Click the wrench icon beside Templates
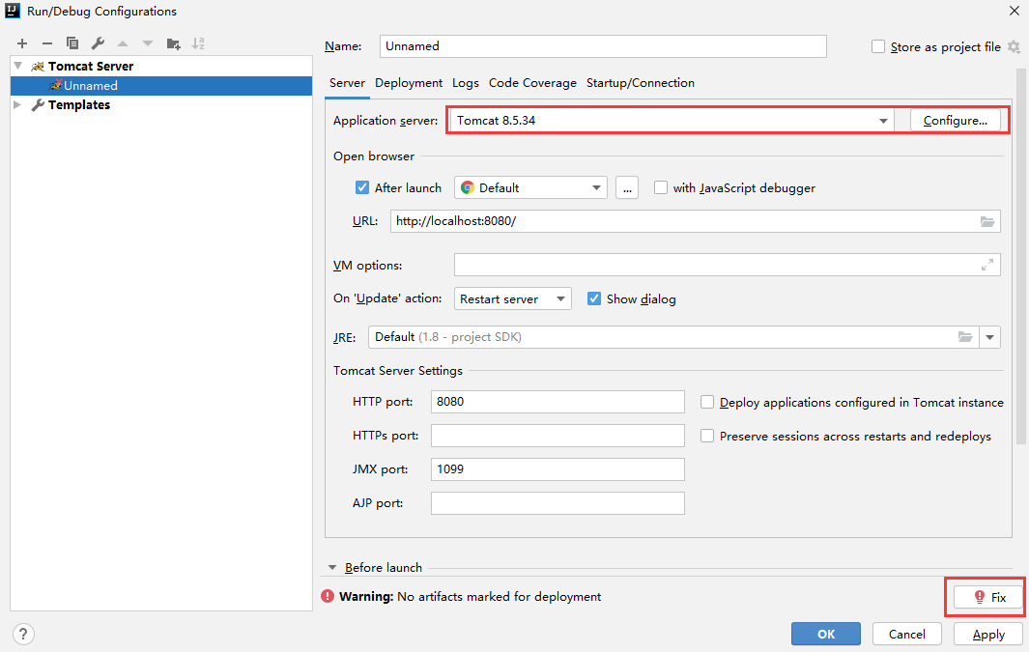The height and width of the screenshot is (652, 1029). coord(38,105)
